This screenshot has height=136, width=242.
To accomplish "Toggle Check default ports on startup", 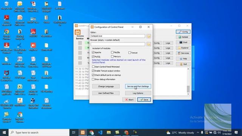I will point(93,75).
